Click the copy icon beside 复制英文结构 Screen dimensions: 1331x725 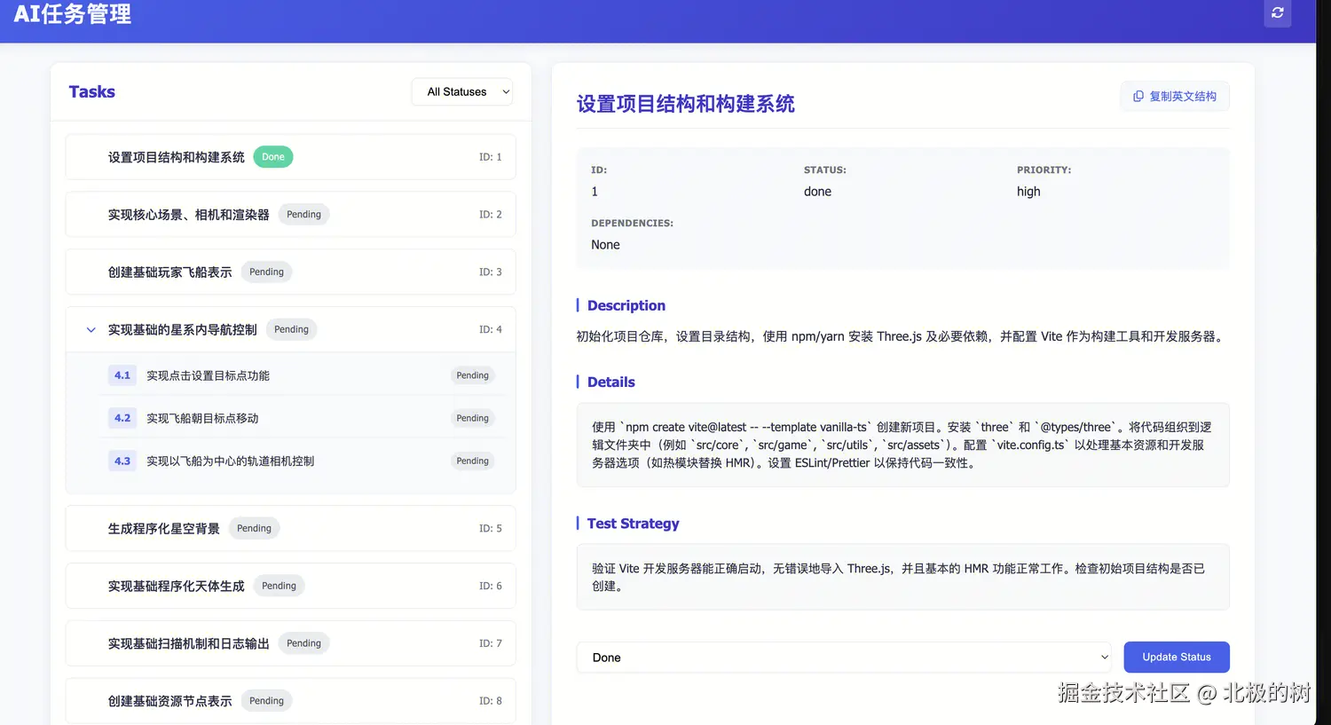click(1138, 96)
